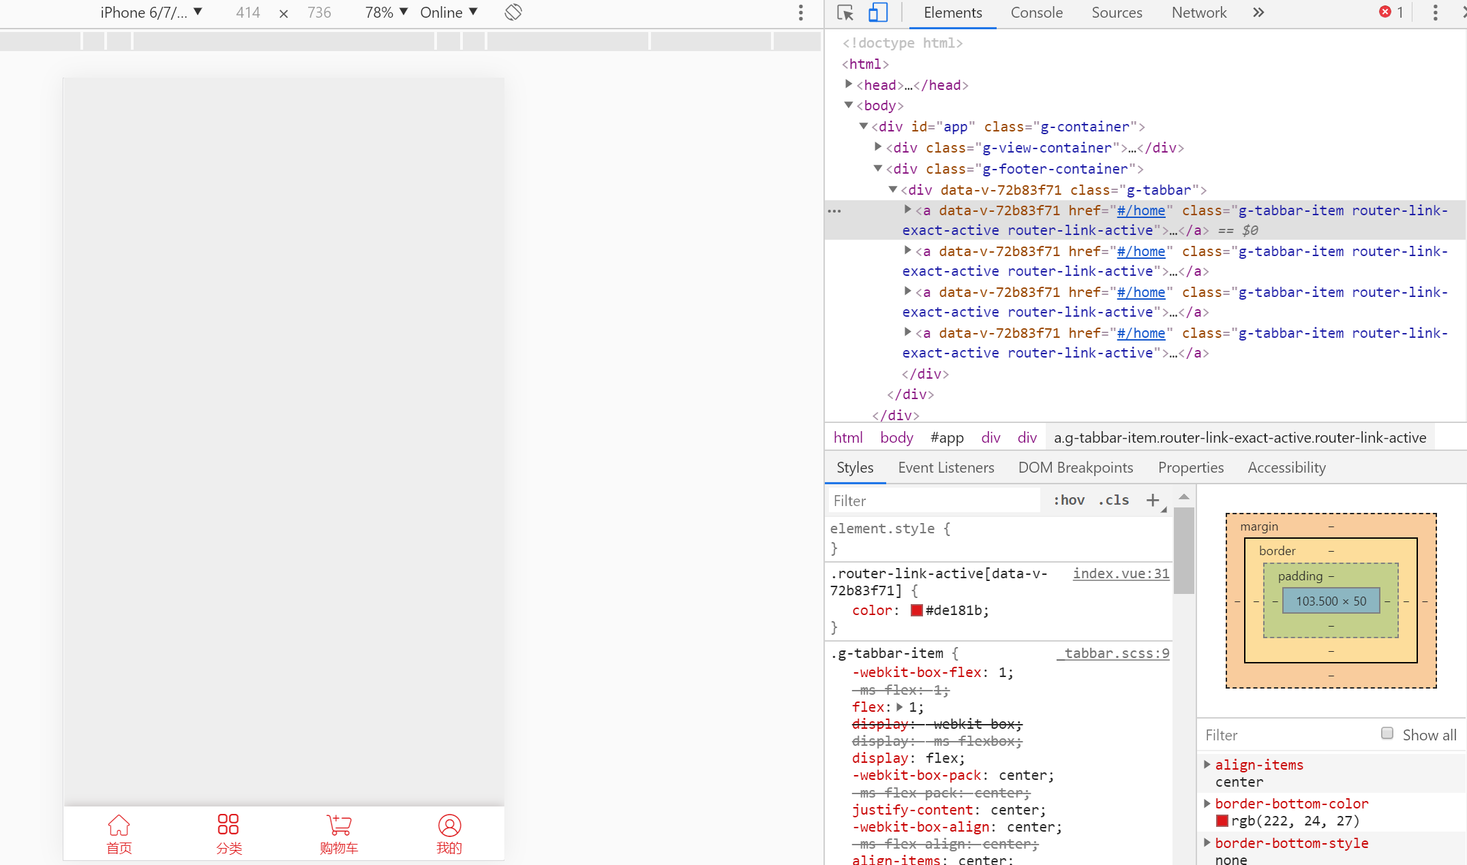Toggle the .cls class editor

(x=1117, y=501)
